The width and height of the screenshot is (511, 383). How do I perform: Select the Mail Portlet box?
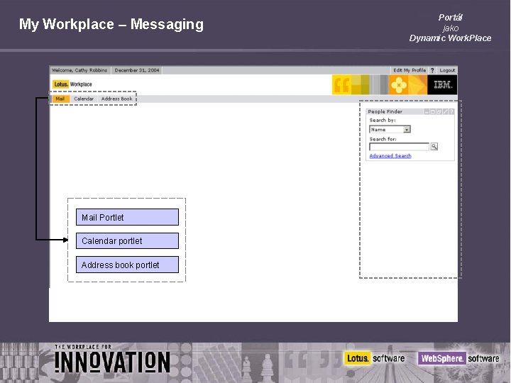click(127, 217)
